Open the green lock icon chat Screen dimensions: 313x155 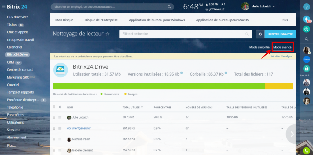tap(306, 68)
